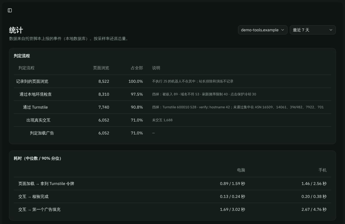
Task: Click the 电脑 column header
Action: pyautogui.click(x=241, y=170)
